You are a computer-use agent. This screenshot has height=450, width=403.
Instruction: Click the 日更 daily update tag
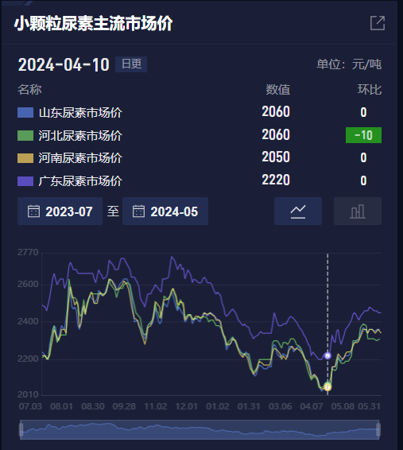tap(131, 64)
